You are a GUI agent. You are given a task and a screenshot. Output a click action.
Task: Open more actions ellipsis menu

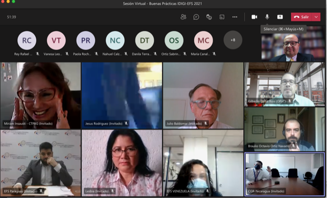(235, 17)
